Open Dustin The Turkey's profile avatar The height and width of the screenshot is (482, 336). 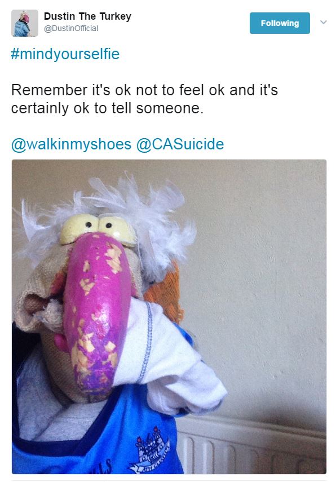coord(25,23)
